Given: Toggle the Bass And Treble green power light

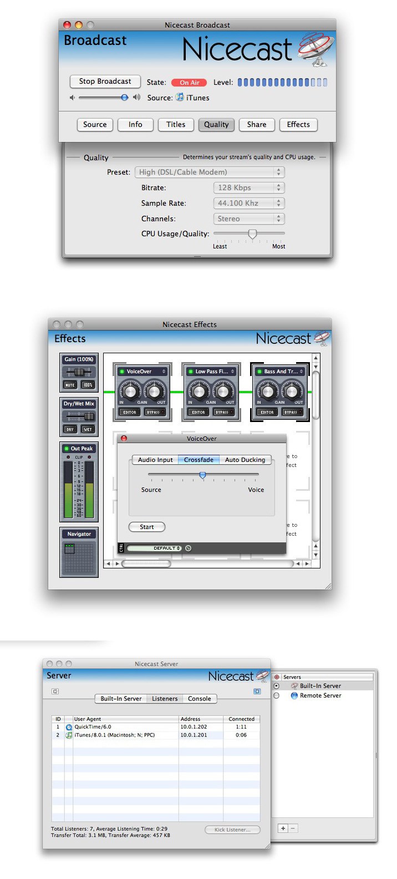Looking at the screenshot, I should 259,372.
